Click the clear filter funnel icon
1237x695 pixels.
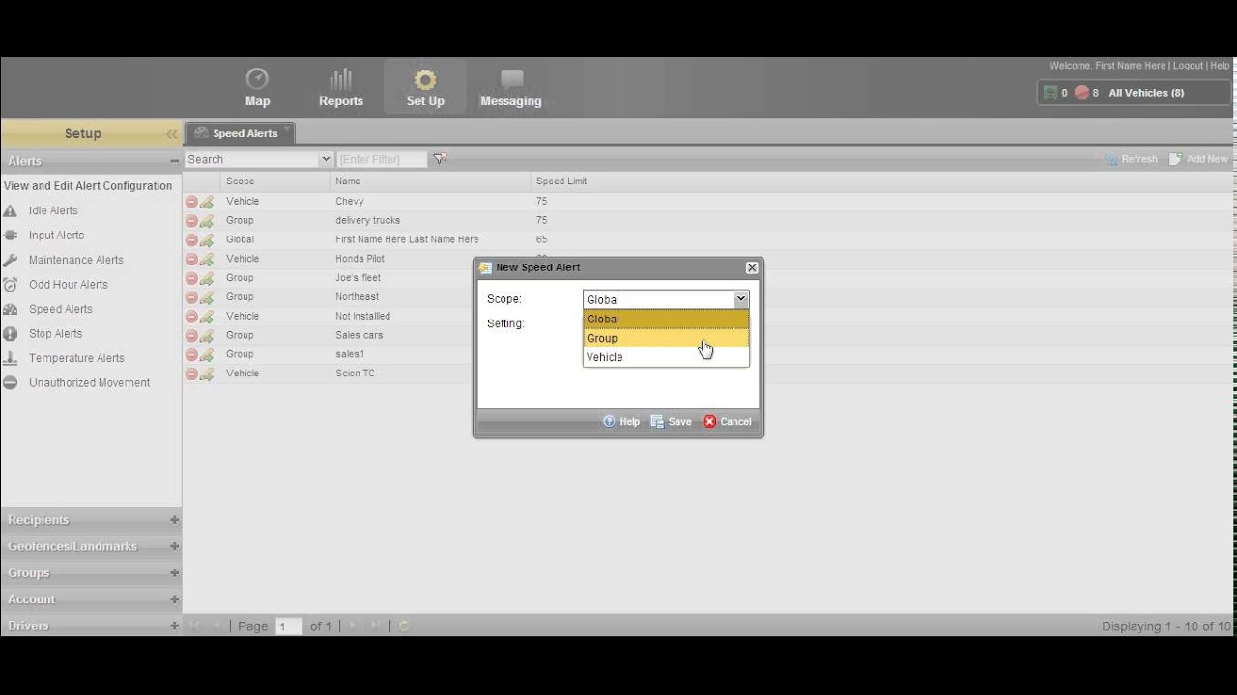[x=440, y=159]
